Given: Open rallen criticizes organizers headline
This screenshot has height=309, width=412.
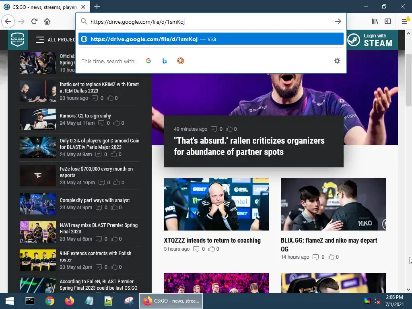Looking at the screenshot, I should pyautogui.click(x=249, y=146).
